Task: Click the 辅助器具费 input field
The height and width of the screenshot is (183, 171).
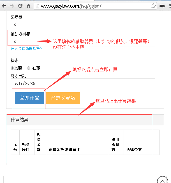Action: click(x=83, y=42)
